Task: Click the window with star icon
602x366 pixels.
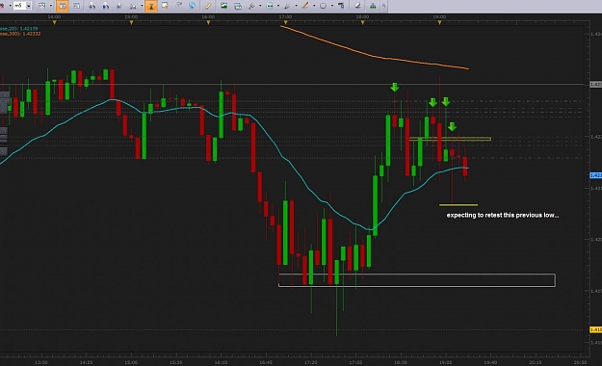Action: [165, 6]
